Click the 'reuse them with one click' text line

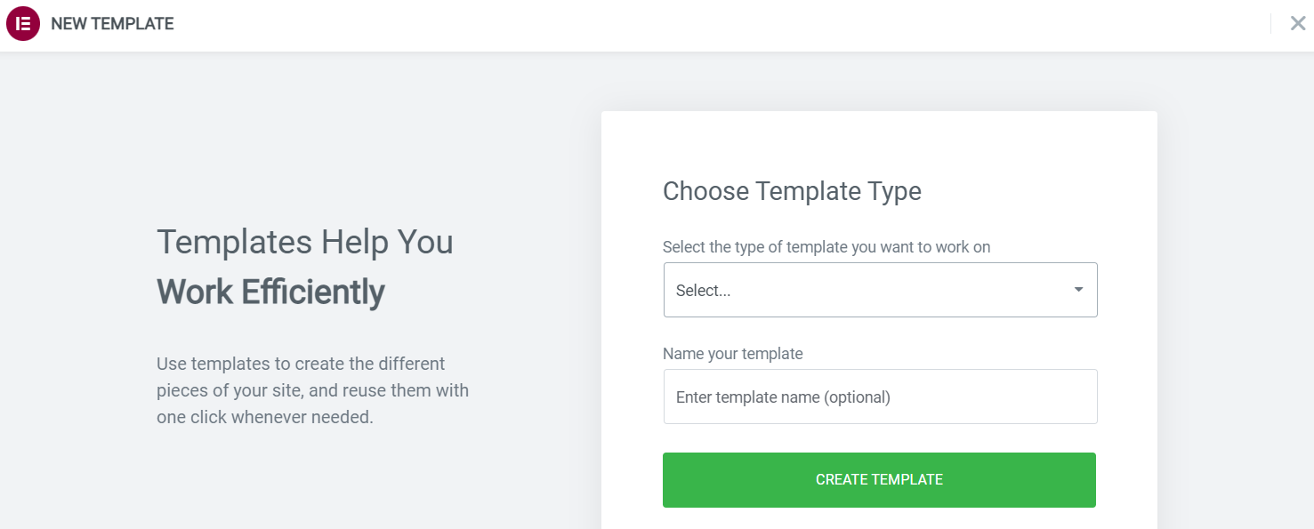[312, 390]
